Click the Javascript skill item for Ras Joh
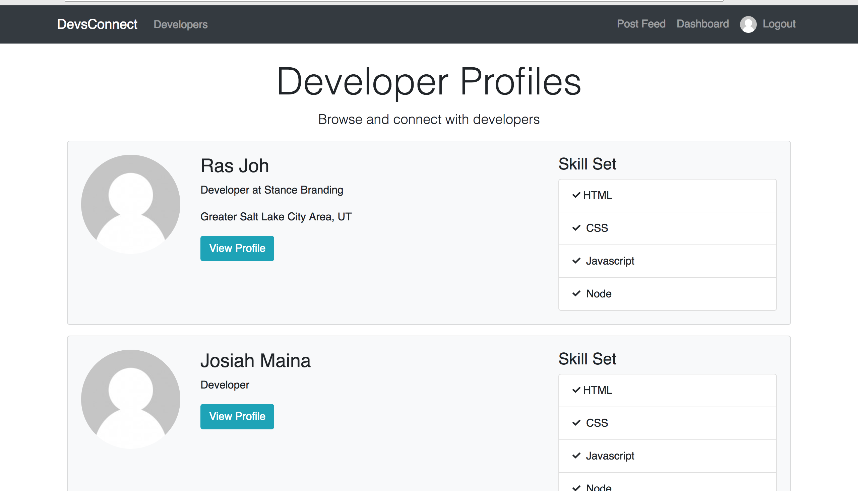Viewport: 858px width, 491px height. coord(667,261)
